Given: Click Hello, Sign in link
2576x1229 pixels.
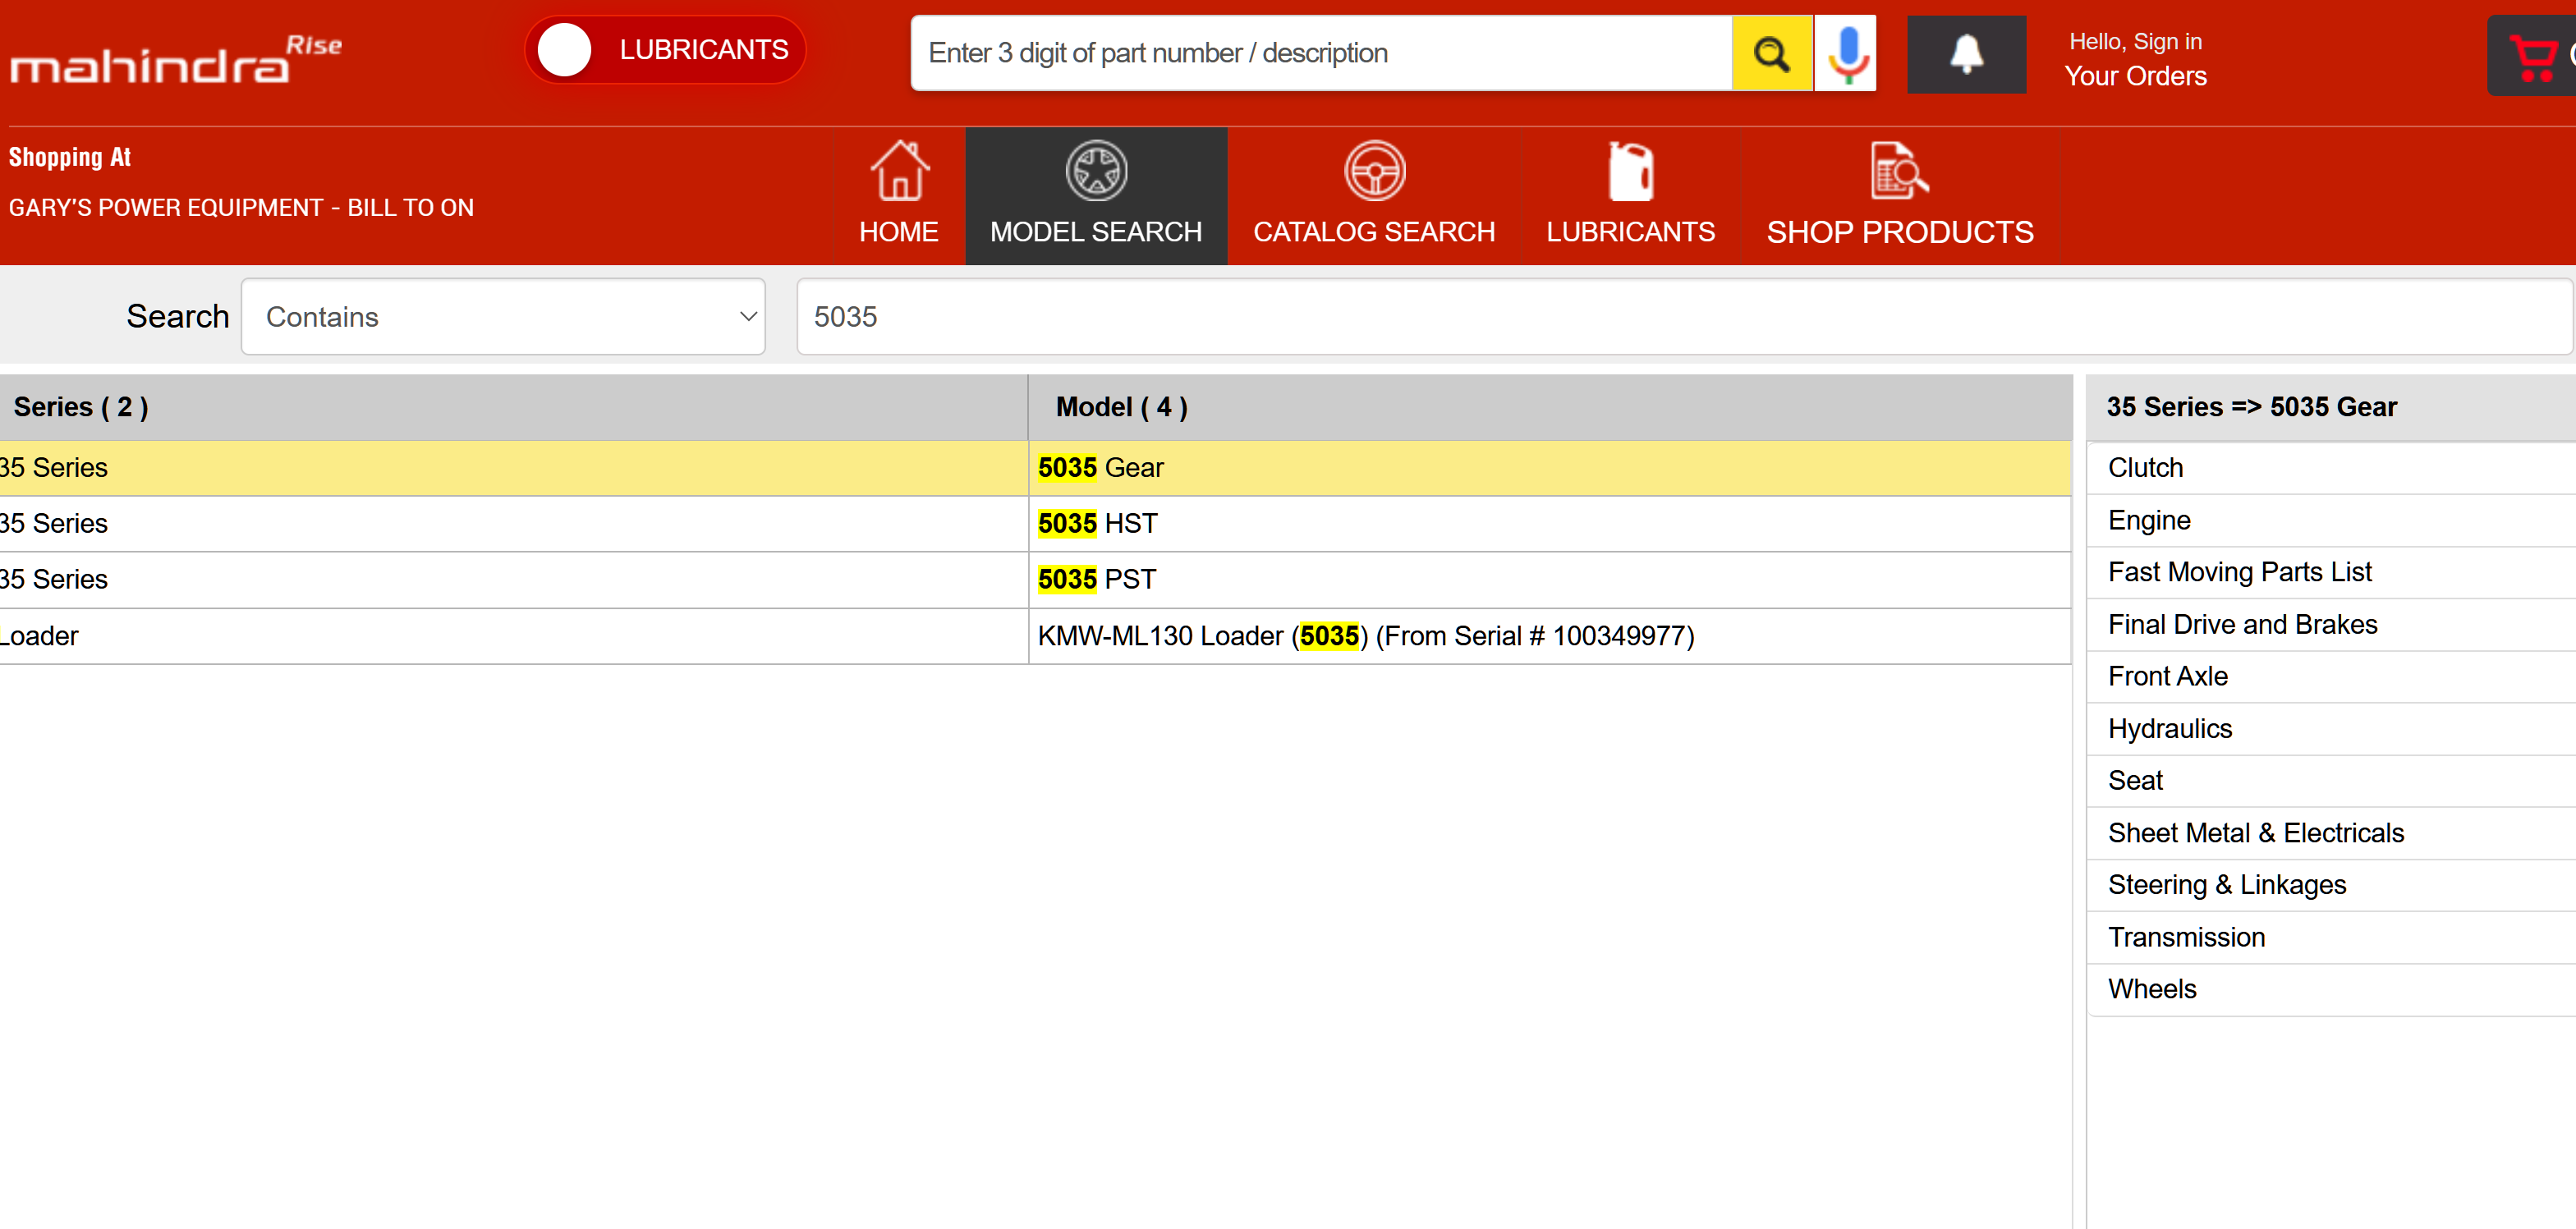Looking at the screenshot, I should click(x=2135, y=41).
